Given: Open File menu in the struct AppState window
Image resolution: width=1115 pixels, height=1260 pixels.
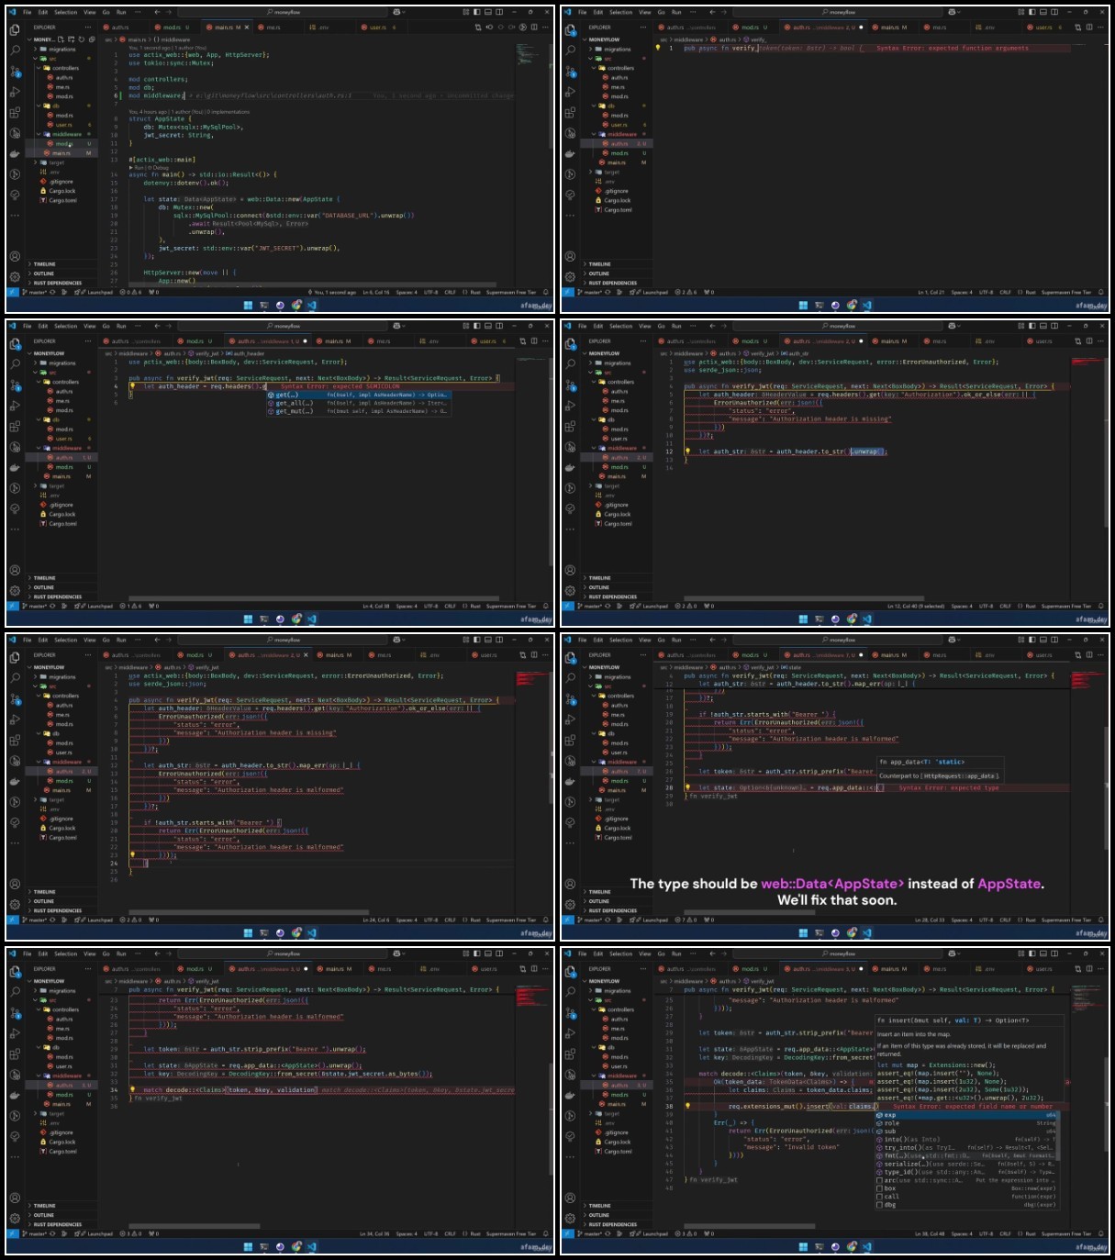Looking at the screenshot, I should click(28, 12).
